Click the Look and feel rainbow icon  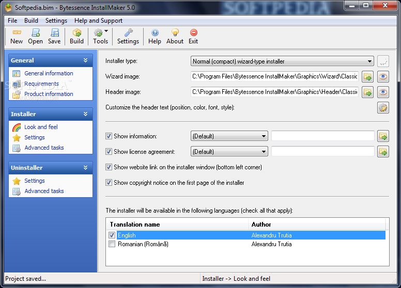coord(17,127)
